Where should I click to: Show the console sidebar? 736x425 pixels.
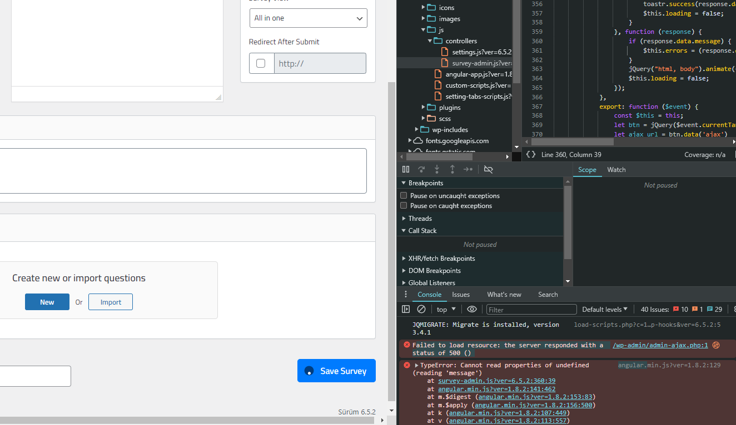coord(406,309)
